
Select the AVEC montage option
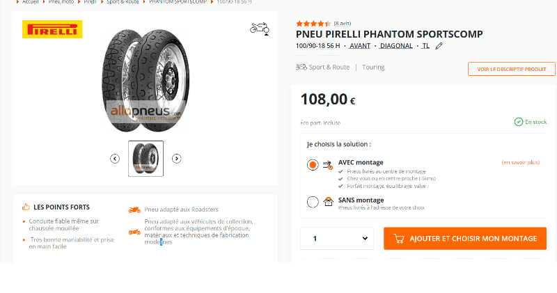pos(313,165)
